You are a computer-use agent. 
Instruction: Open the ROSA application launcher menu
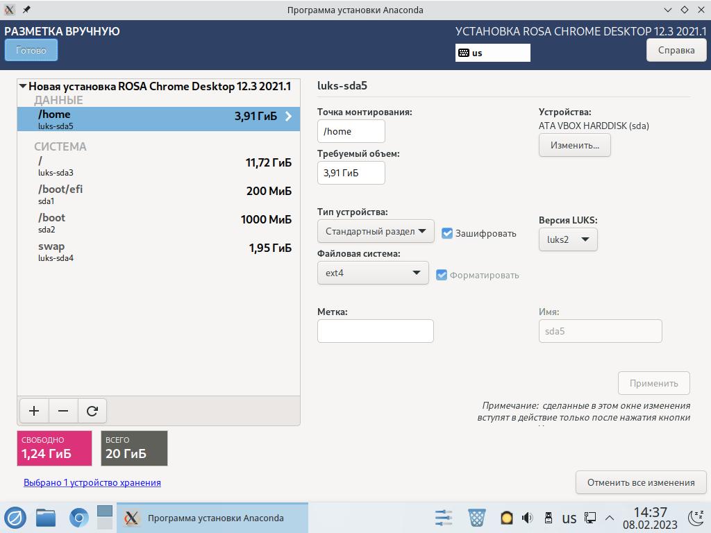[15, 518]
